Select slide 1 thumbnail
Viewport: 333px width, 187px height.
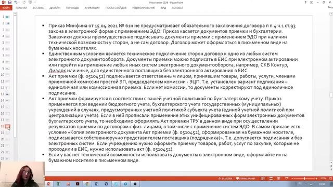[x=7, y=17]
